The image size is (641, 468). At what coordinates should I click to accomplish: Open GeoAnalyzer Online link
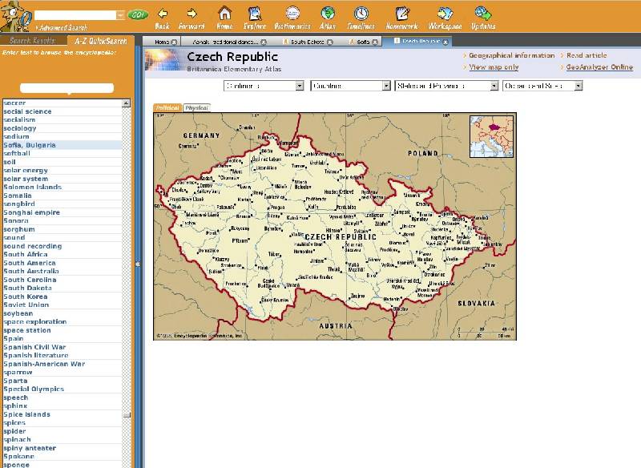tap(599, 67)
